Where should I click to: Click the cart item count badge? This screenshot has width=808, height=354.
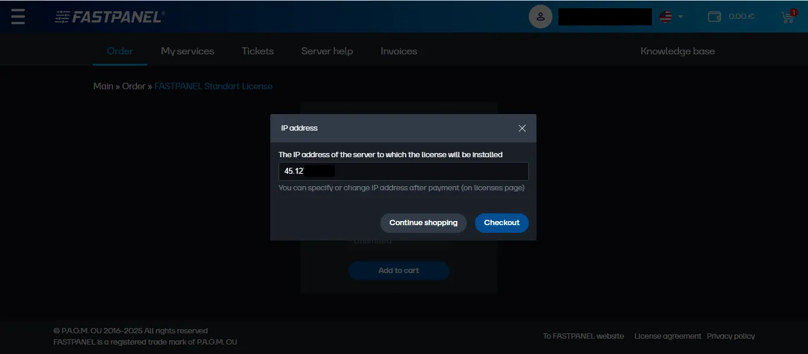click(x=793, y=11)
